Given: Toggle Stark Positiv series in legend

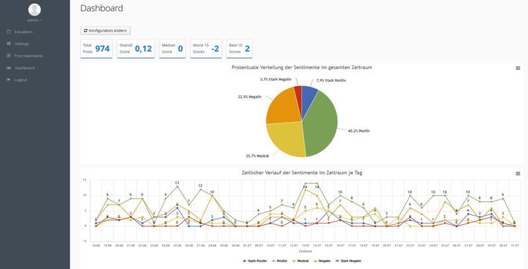Looking at the screenshot, I should tap(256, 261).
